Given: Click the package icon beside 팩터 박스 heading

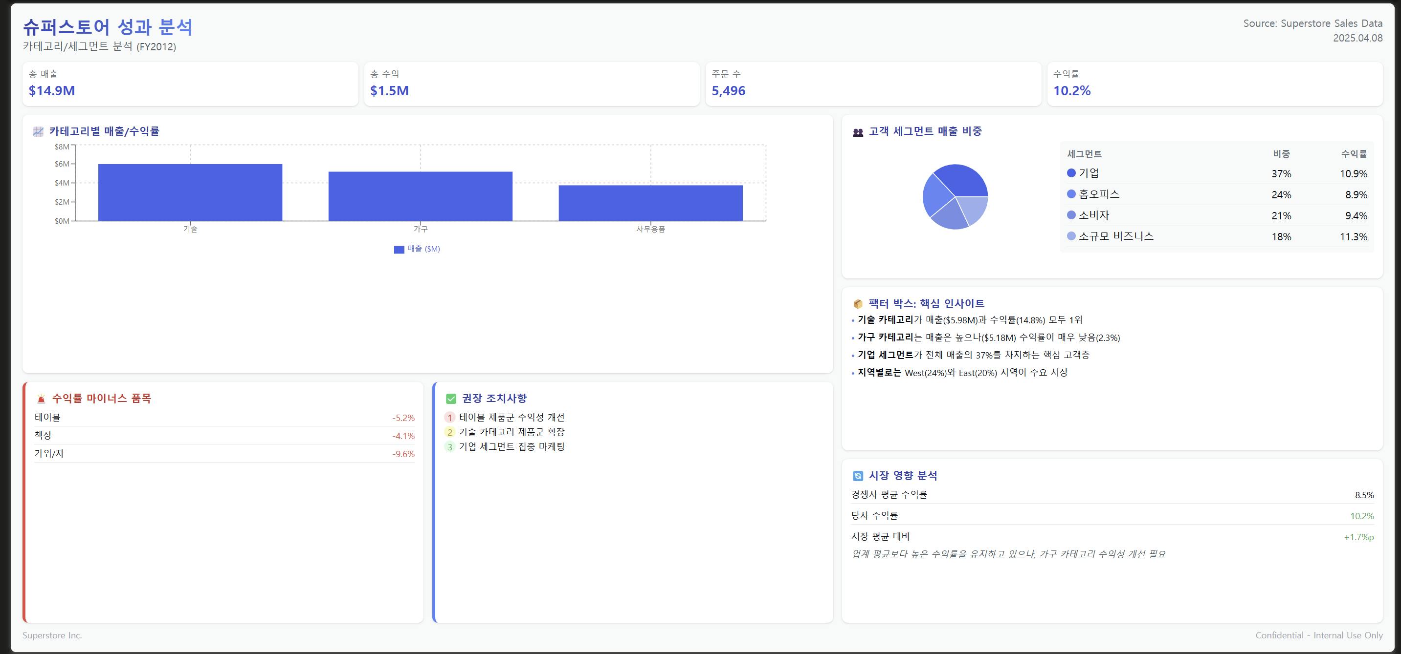Looking at the screenshot, I should [x=858, y=304].
